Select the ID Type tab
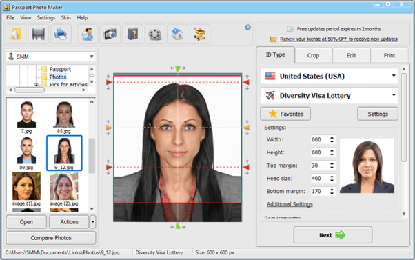Image resolution: width=415 pixels, height=260 pixels. tap(275, 54)
